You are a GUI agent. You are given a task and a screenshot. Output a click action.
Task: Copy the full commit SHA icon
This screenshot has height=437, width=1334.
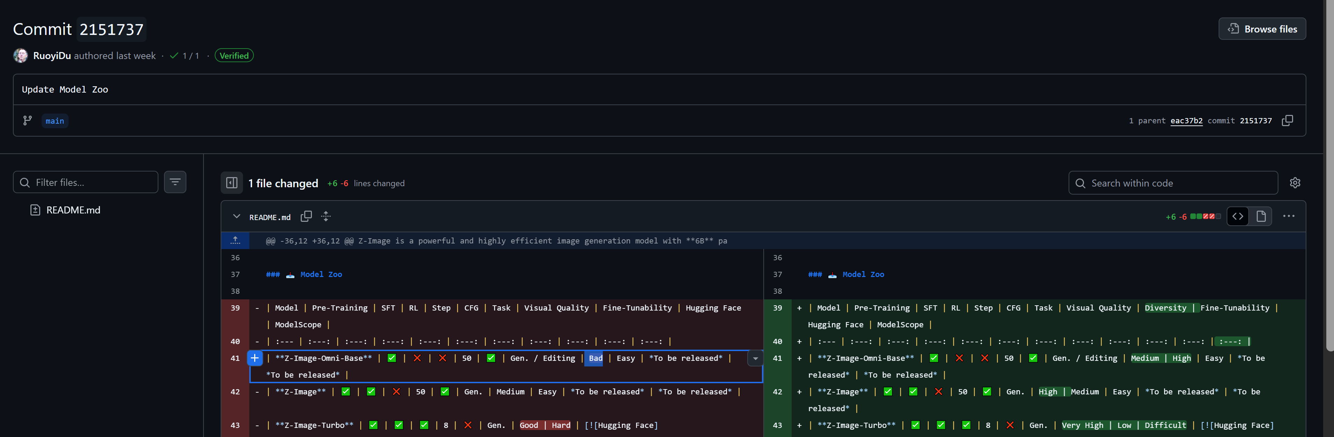1287,121
